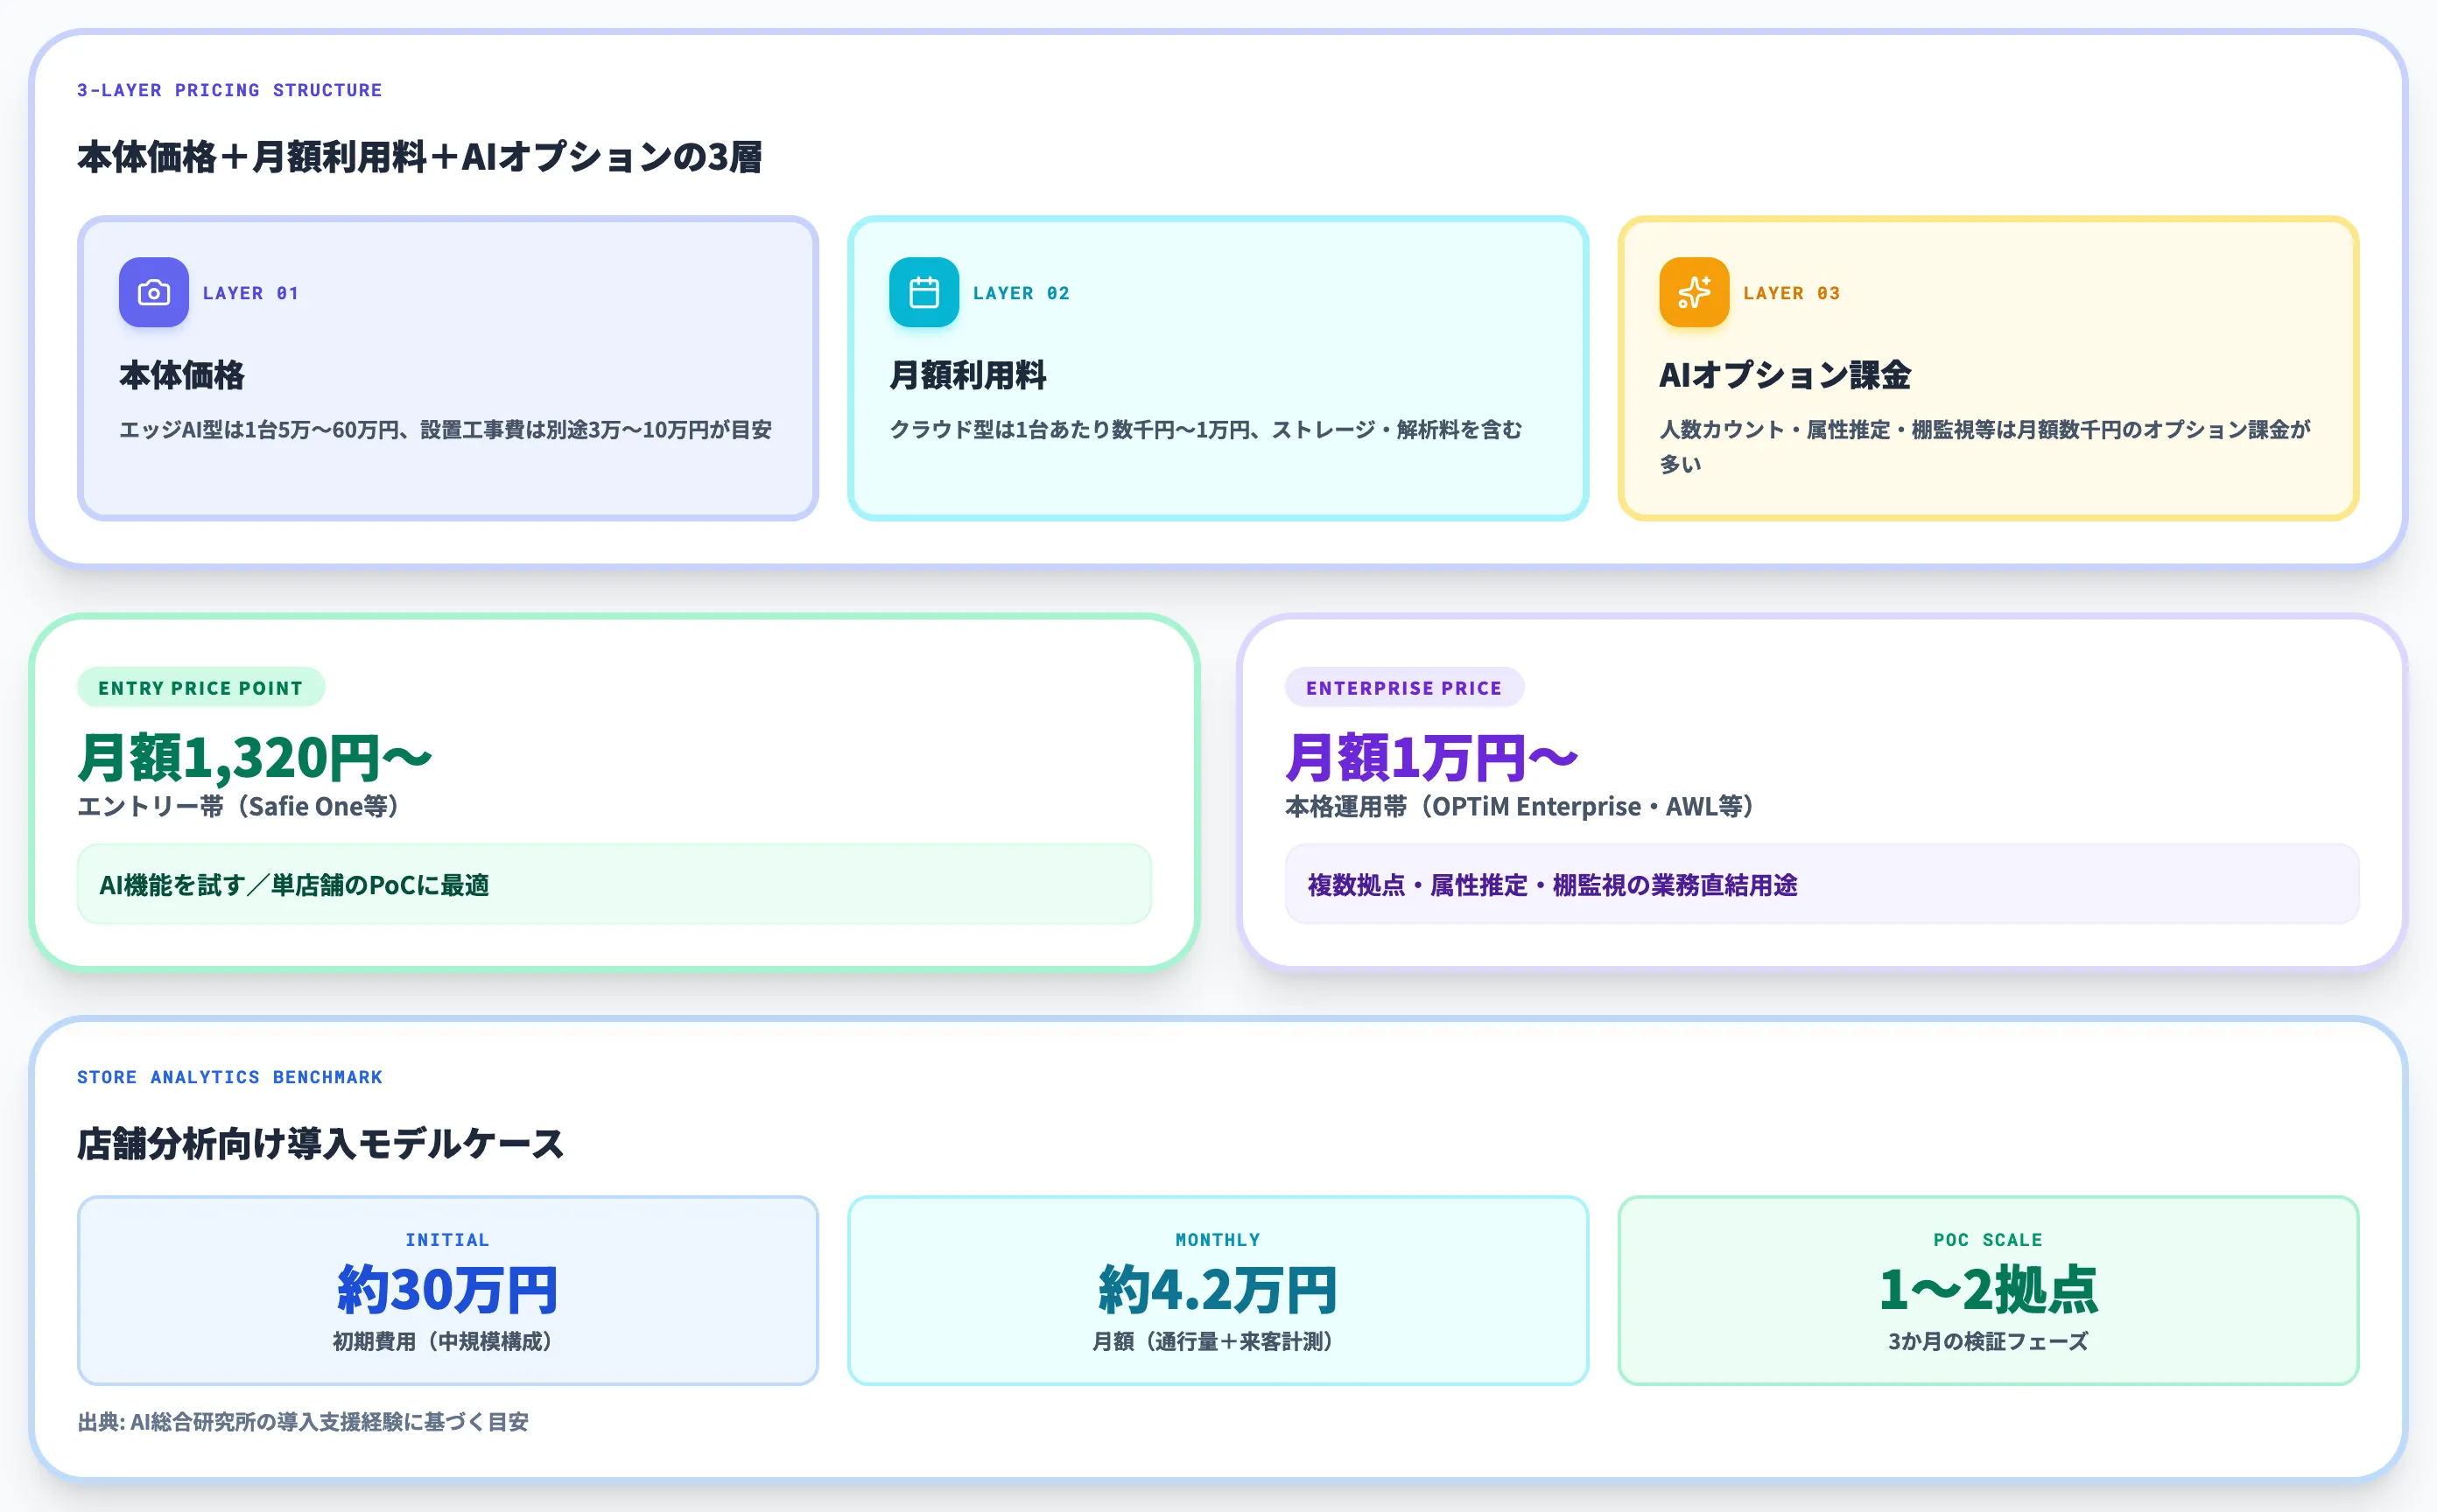This screenshot has height=1512, width=2437.
Task: Click description starting 人数カウント・属性推定
Action: (x=1984, y=447)
